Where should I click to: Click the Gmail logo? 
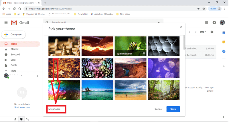(x=20, y=23)
